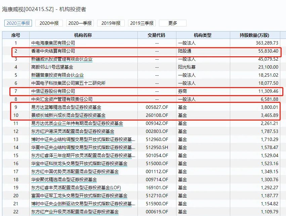286x216 pixels.
Task: Open 华宝中证科技龙头交易型开放式指数证券投资基金 link
Action: [x=79, y=163]
